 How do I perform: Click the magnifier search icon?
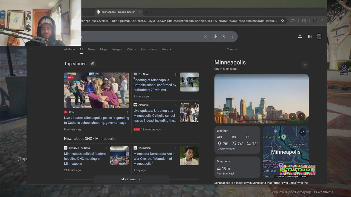click(x=232, y=36)
